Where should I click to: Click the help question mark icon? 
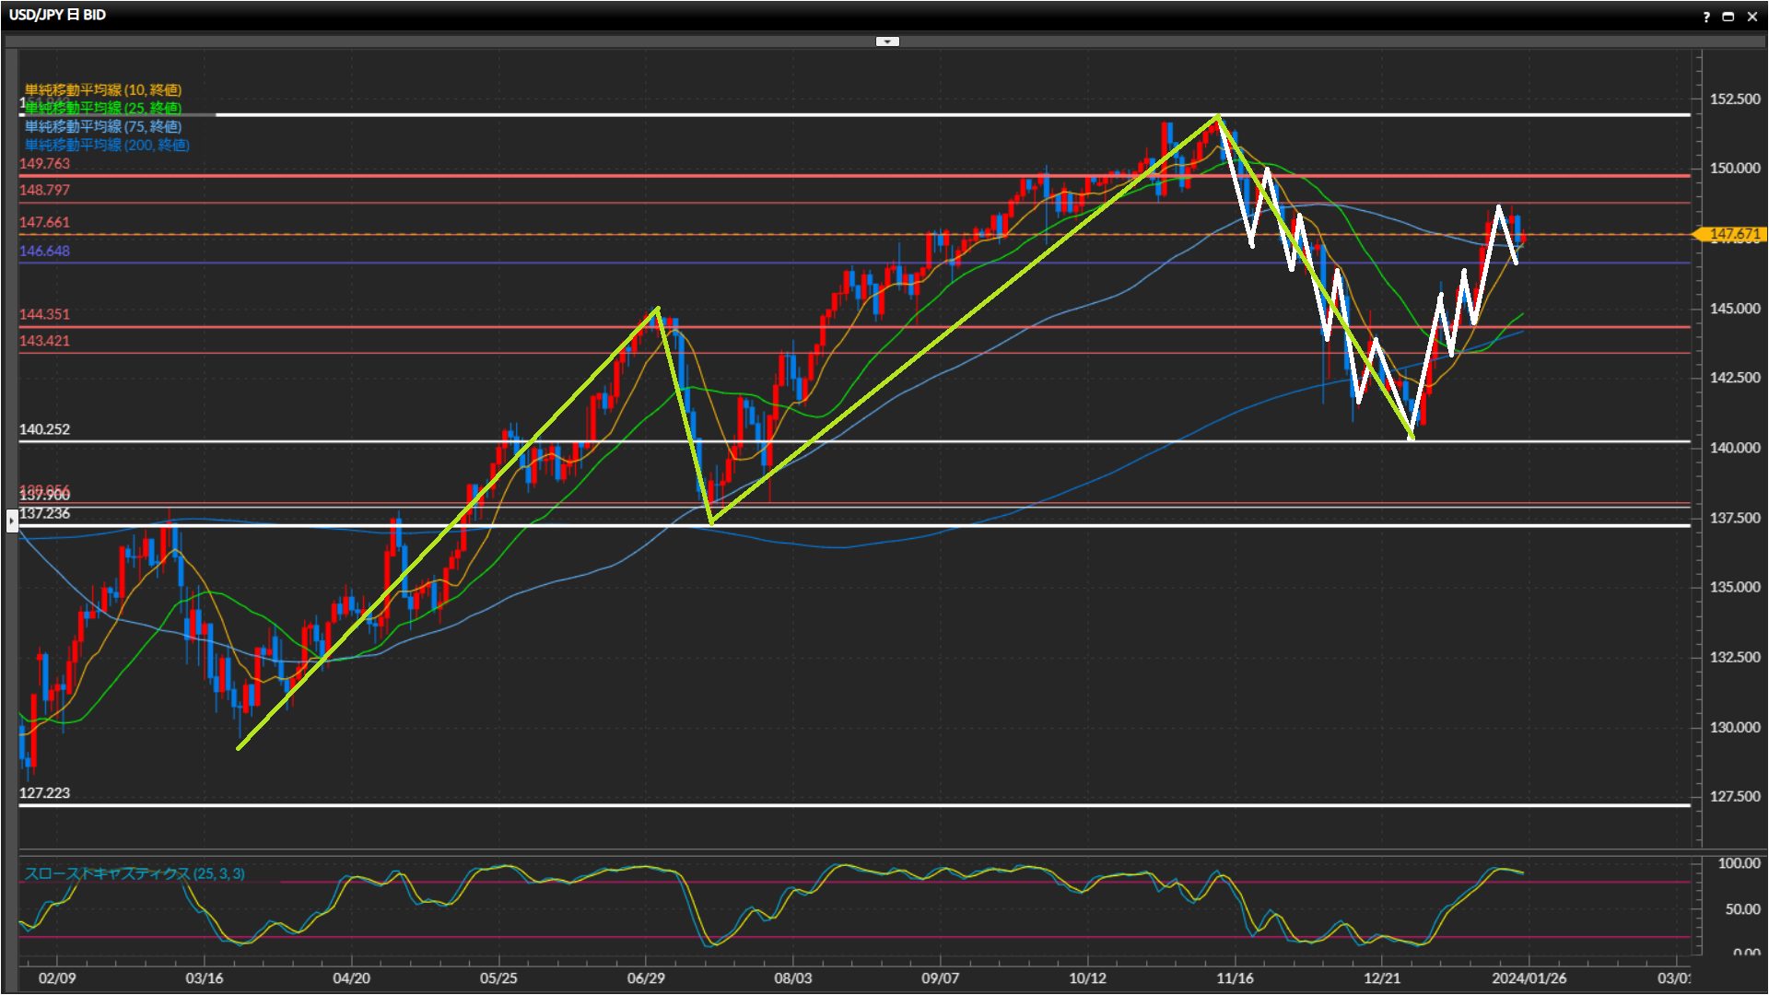pyautogui.click(x=1706, y=17)
